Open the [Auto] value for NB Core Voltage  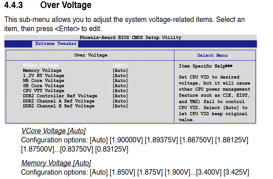[120, 81]
